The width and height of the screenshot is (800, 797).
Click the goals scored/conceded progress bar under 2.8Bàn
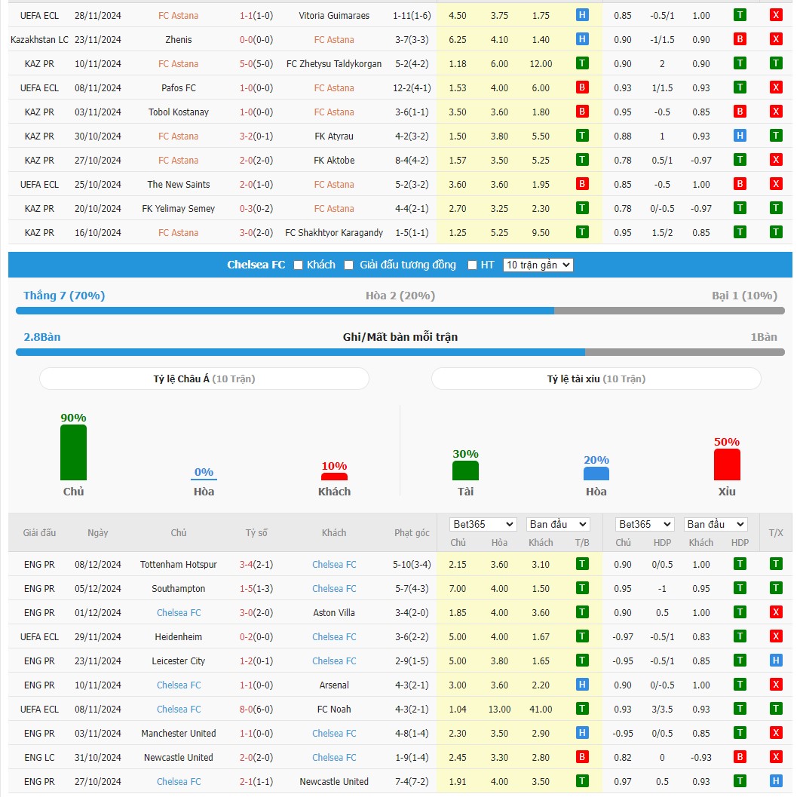[x=400, y=352]
